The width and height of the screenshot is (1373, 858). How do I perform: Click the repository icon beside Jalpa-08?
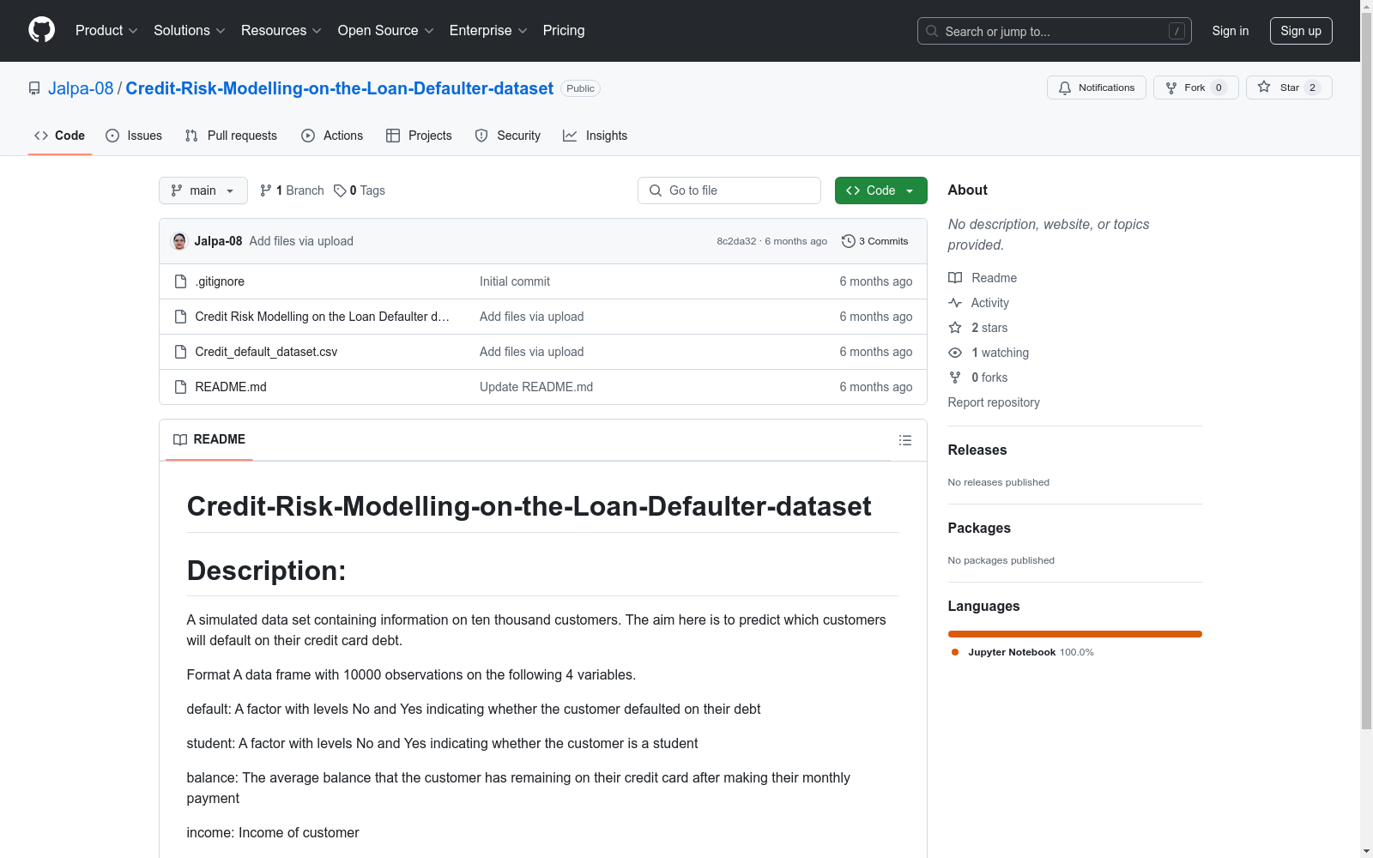coord(34,88)
